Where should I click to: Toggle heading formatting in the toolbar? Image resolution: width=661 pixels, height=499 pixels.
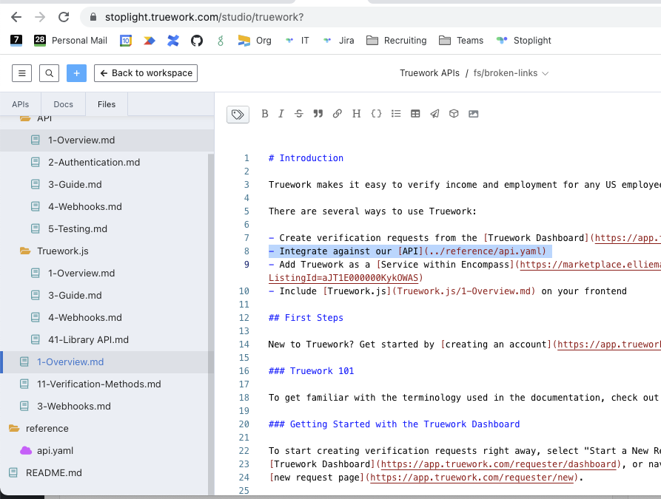pos(356,113)
